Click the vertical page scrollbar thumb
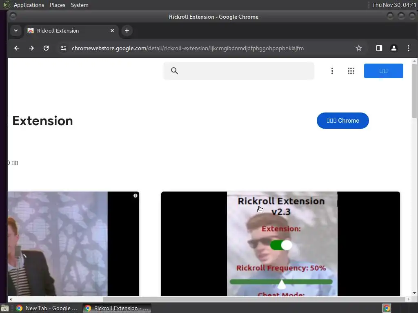This screenshot has height=313, width=418. tap(414, 90)
